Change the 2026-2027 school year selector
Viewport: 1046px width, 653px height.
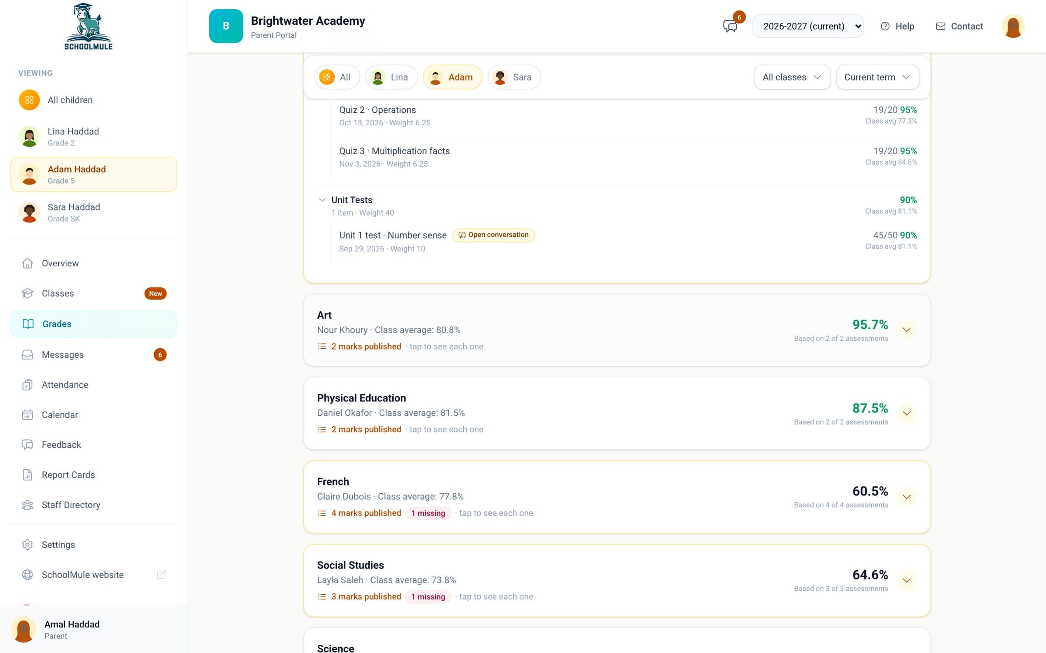coord(808,26)
